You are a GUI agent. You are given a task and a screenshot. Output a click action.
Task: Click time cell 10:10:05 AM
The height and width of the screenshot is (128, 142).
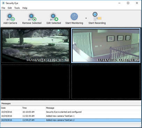[x=28, y=112]
